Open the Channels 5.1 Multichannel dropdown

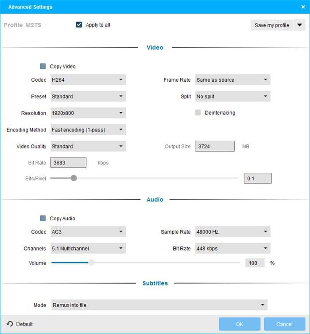point(88,248)
